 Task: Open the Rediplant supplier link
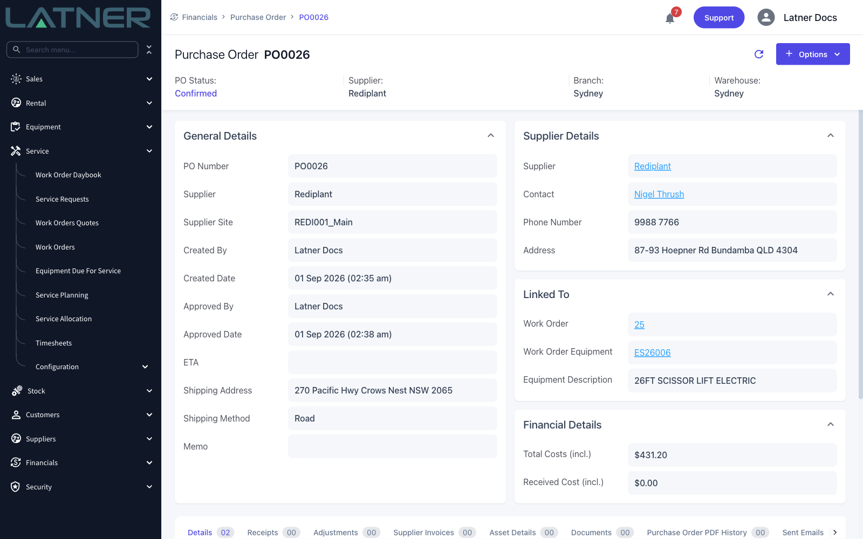click(652, 166)
